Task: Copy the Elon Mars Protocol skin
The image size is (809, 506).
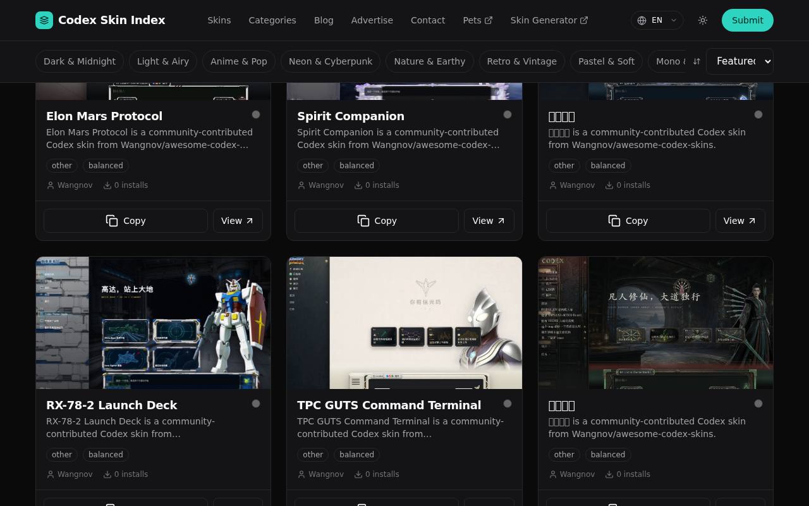Action: click(126, 221)
